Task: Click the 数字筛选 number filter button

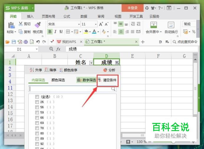Action: pos(86,80)
